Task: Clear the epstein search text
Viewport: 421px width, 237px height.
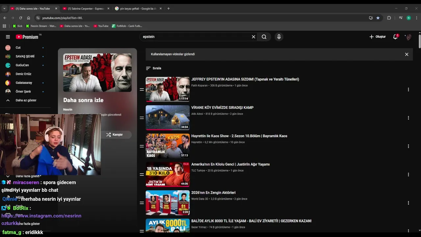Action: point(253,37)
